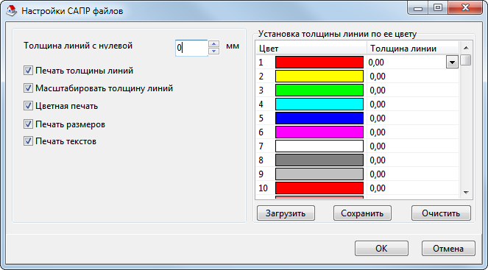
Task: Click thickness value 0,00 for color 4
Action: (378, 104)
